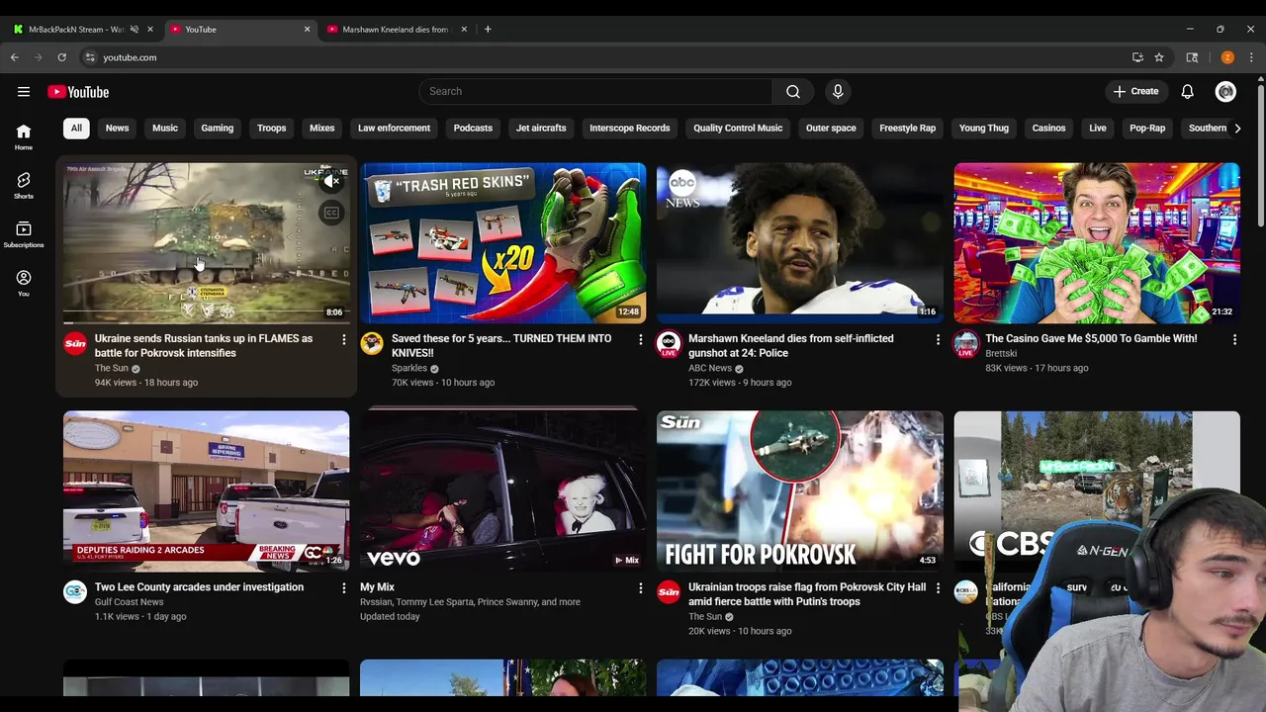Screen dimensions: 1266x712
Task: Unmute the Ukraine tanks video preview
Action: point(331,181)
